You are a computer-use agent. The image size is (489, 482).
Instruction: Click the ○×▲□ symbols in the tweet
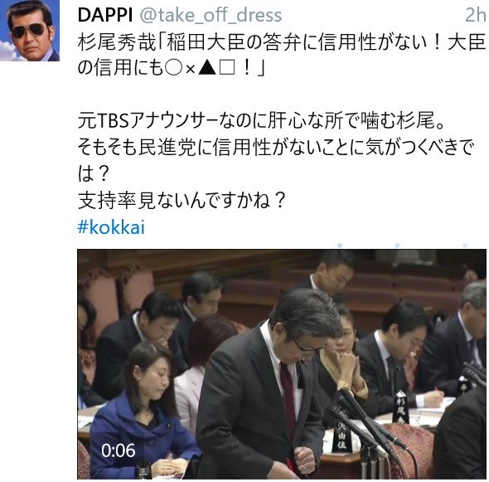(x=200, y=68)
